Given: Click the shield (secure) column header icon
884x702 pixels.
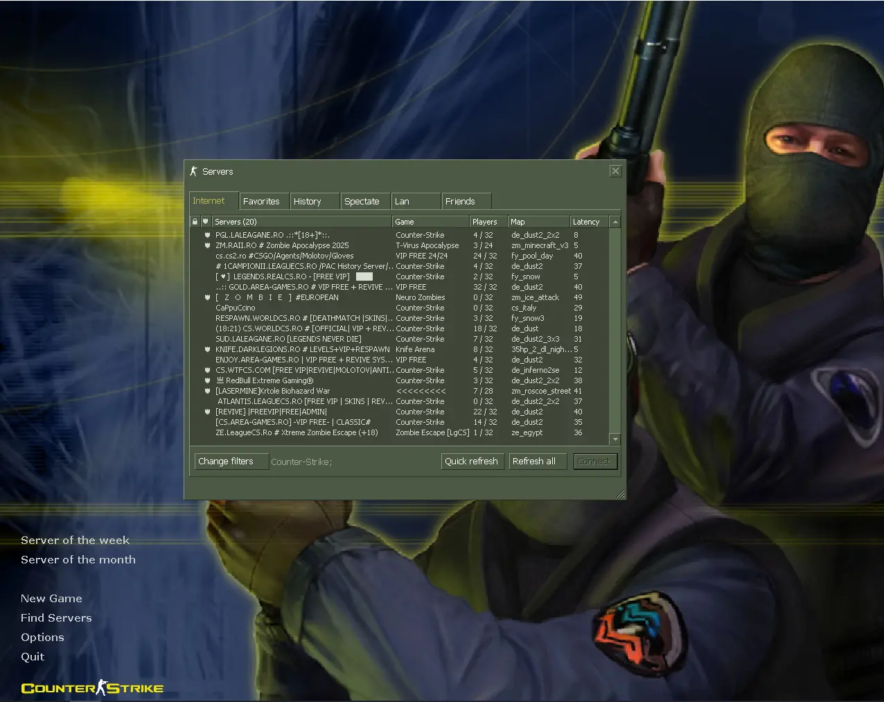Looking at the screenshot, I should point(206,222).
